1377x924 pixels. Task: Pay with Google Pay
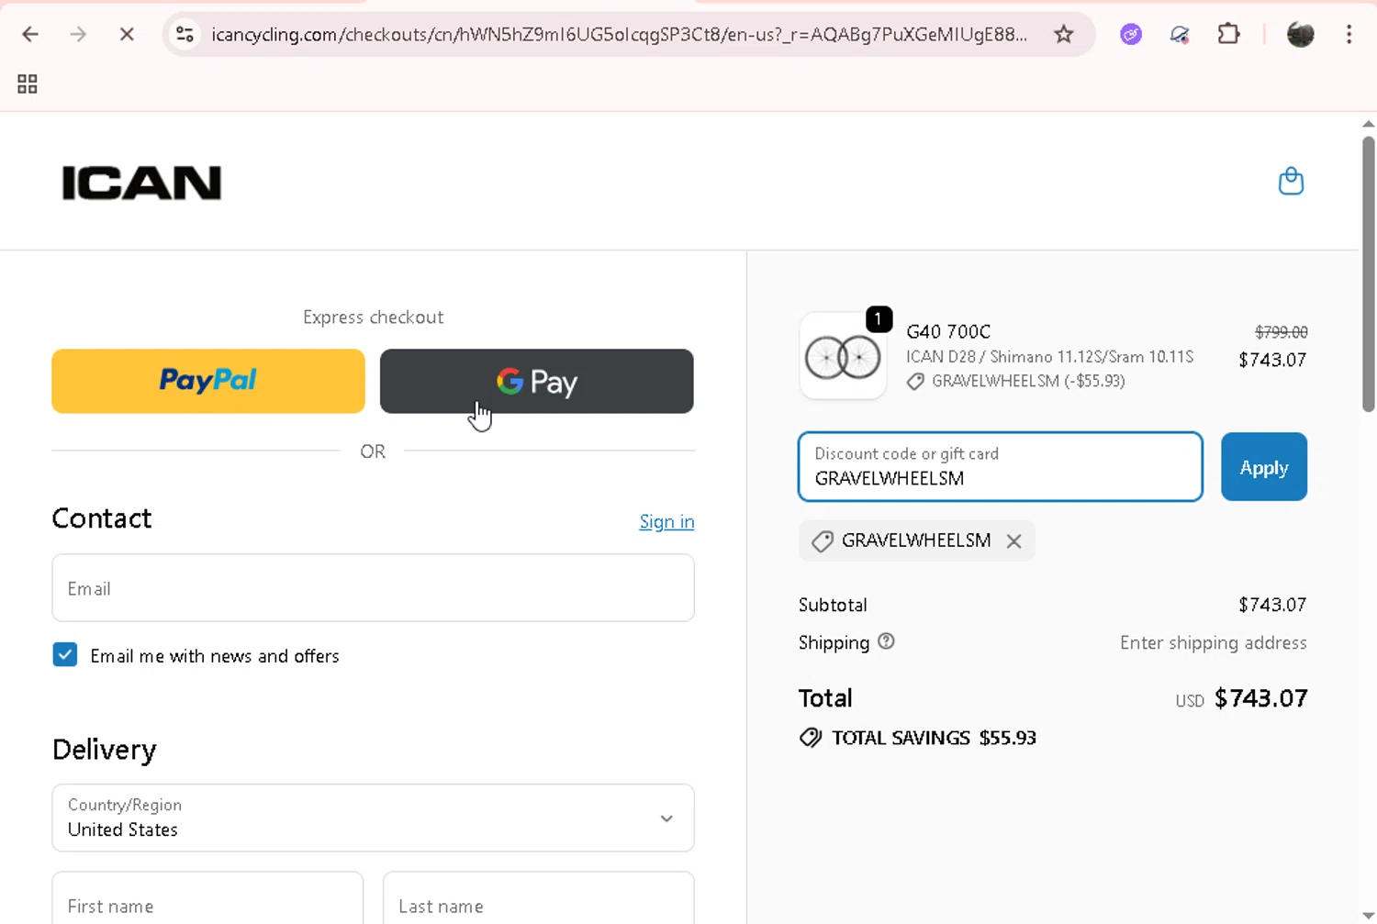click(x=537, y=381)
